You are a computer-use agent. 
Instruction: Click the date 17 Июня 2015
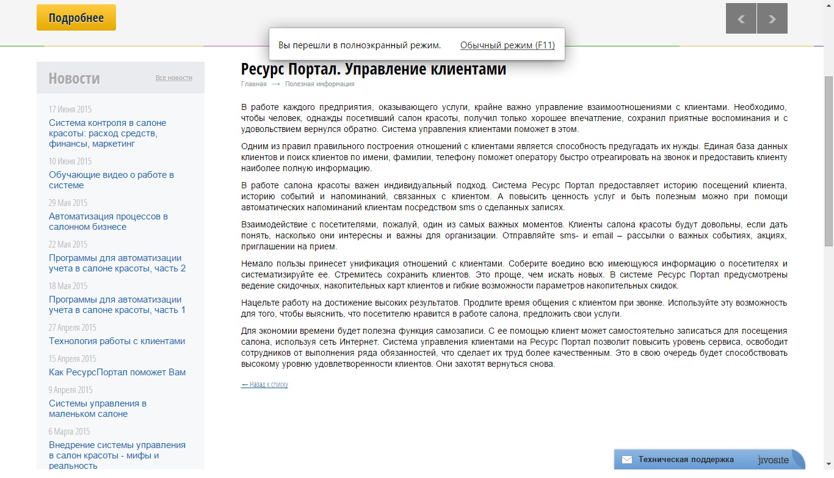click(x=70, y=109)
